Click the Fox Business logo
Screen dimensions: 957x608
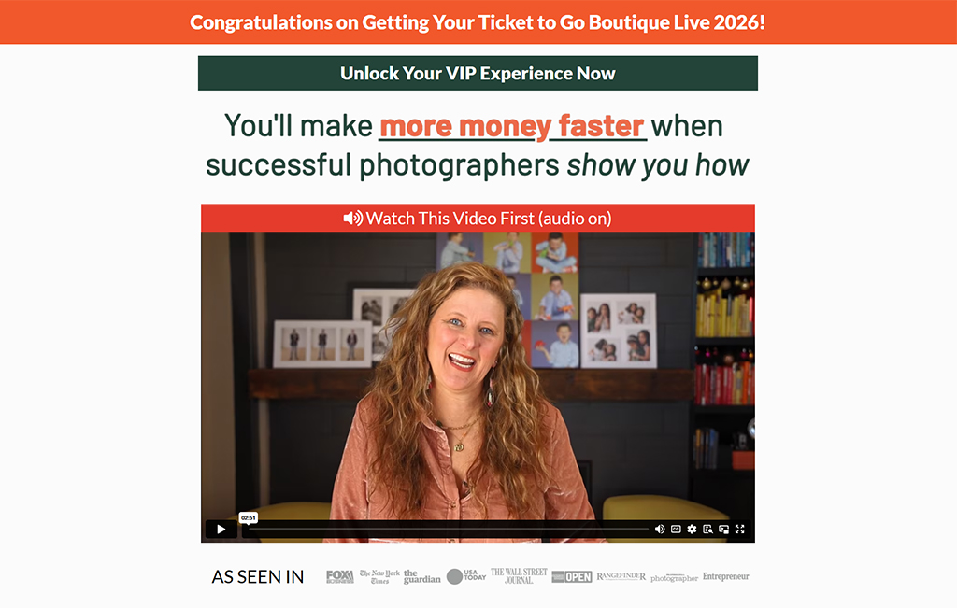pyautogui.click(x=340, y=576)
